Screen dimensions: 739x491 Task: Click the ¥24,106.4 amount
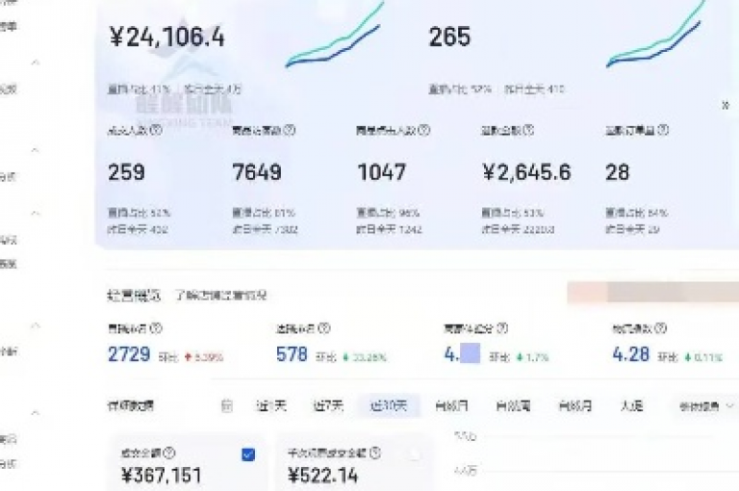point(166,37)
